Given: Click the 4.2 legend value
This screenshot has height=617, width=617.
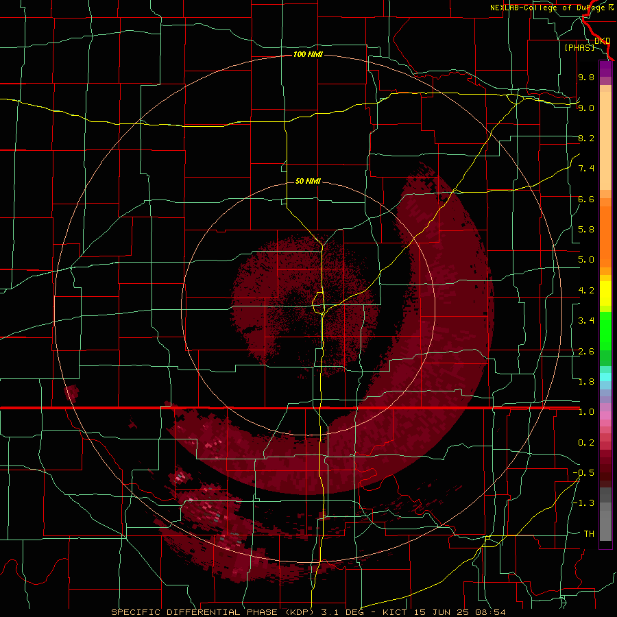Looking at the screenshot, I should 586,291.
